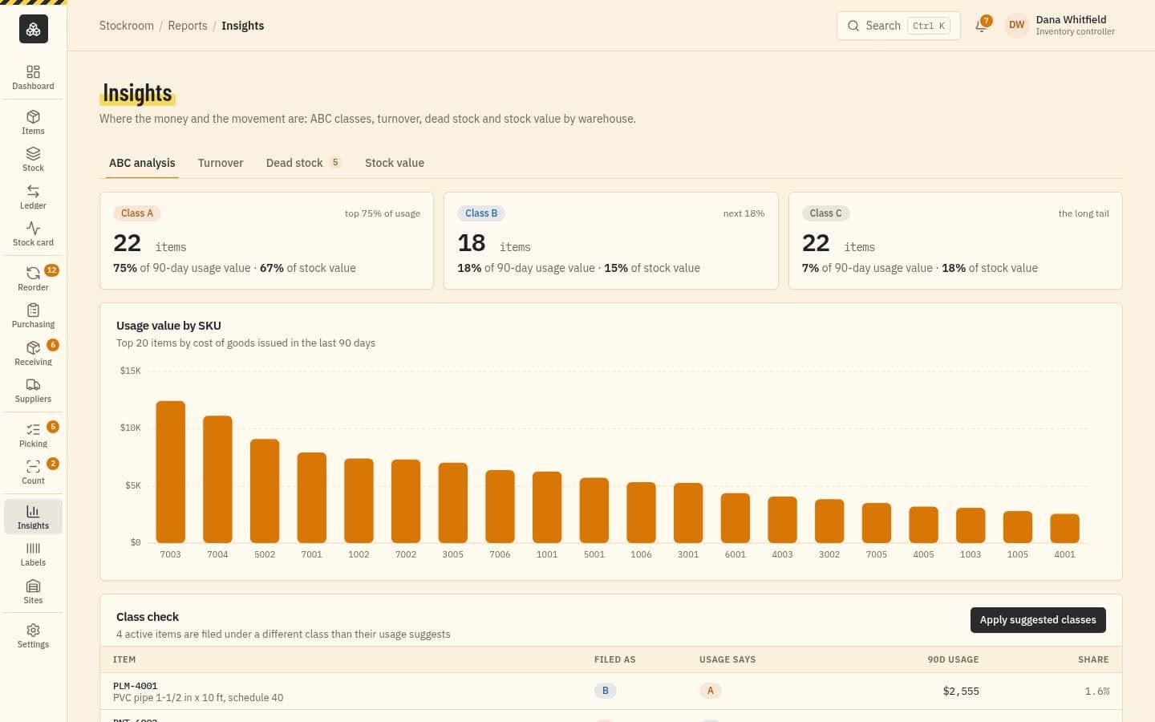Open the Receiving sidebar icon
1155x722 pixels.
pos(33,353)
